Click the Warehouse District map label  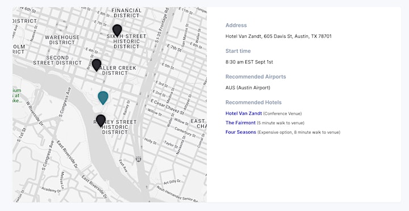[x=62, y=40]
